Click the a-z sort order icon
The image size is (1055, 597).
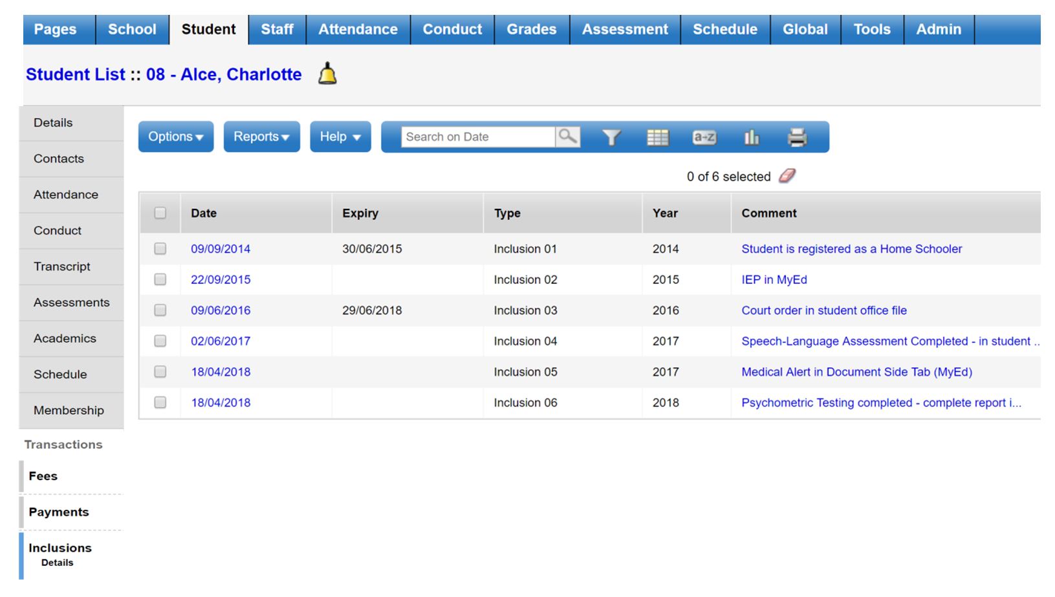(x=704, y=137)
